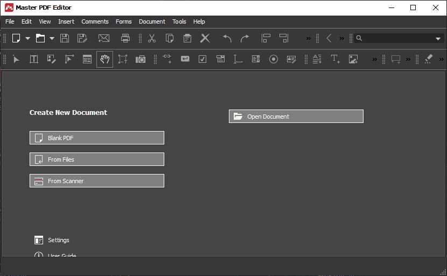Click the Print icon
447x276 pixels.
click(125, 38)
